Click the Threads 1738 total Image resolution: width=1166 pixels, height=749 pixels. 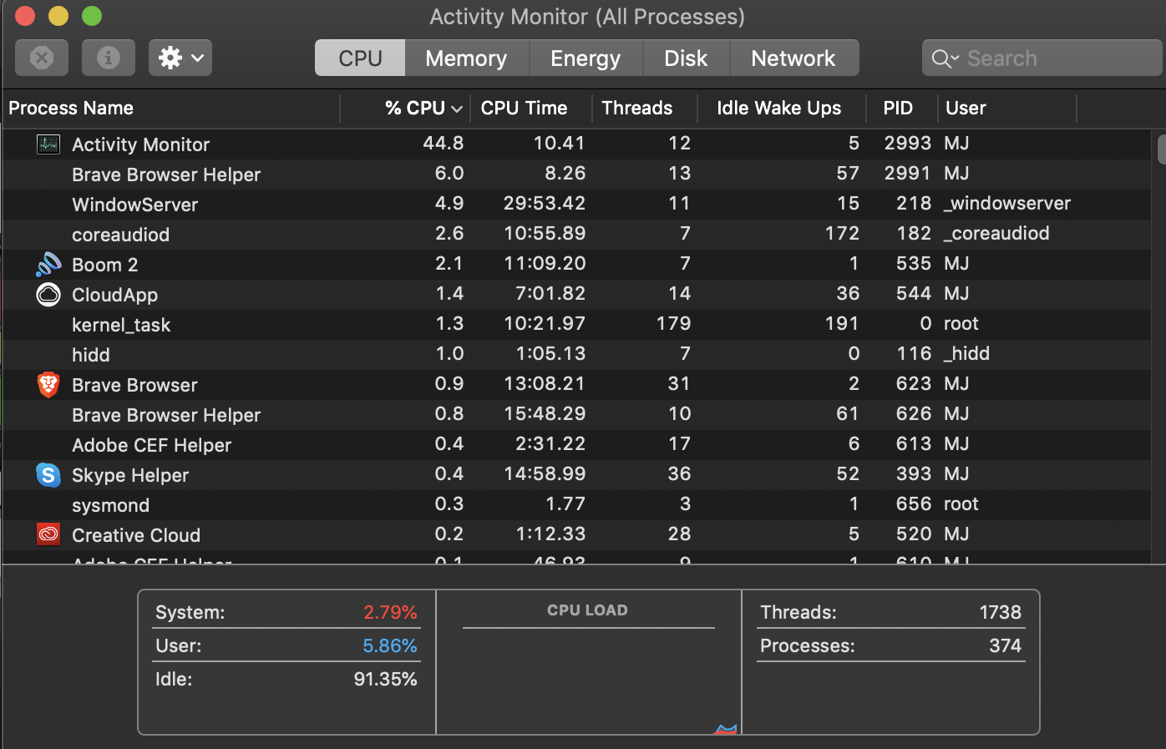click(x=1001, y=612)
